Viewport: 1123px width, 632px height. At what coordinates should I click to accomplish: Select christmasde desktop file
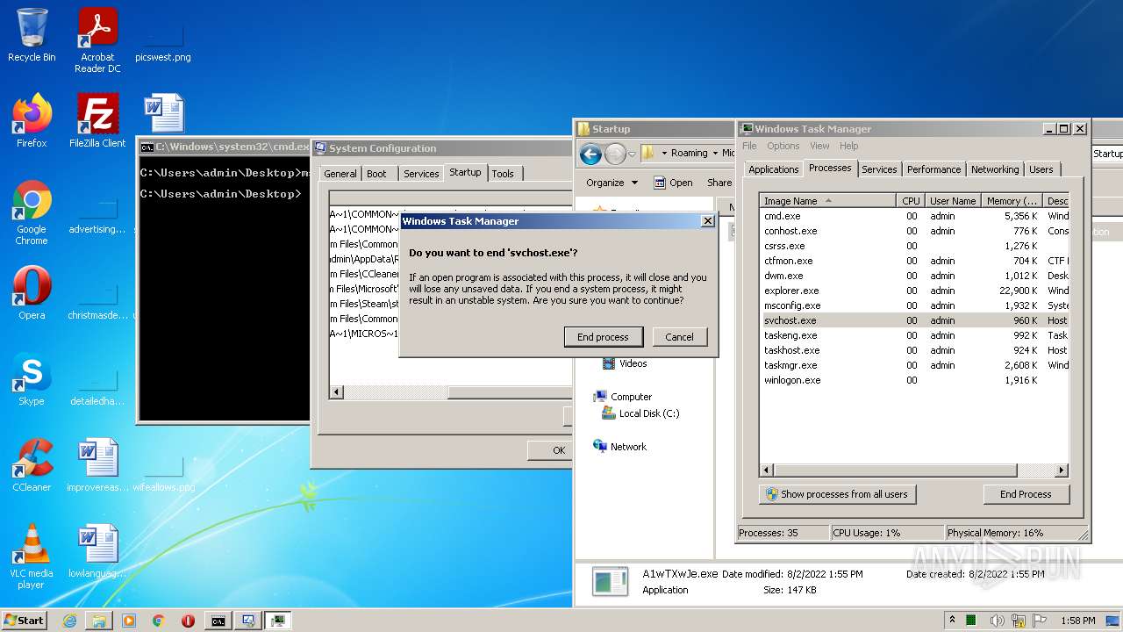coord(97,299)
